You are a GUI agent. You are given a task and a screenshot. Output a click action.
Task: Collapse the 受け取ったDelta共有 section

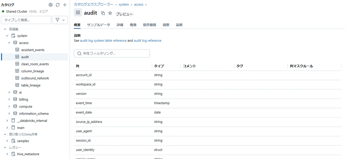5,134
